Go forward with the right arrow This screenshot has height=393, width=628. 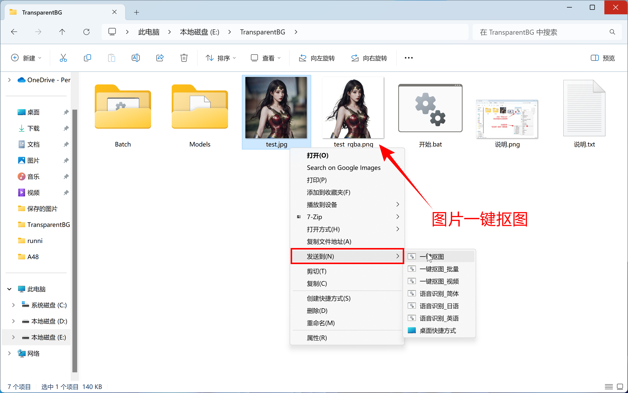pos(38,32)
